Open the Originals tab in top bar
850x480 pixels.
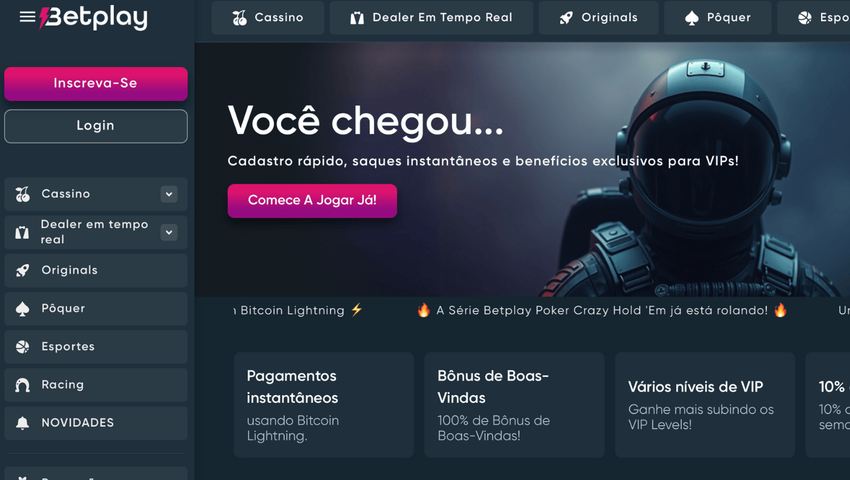pyautogui.click(x=598, y=18)
